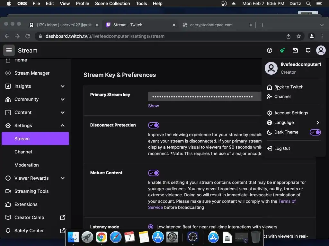Open macOS Spotlight search
This screenshot has height=246, width=329.
point(308,4)
